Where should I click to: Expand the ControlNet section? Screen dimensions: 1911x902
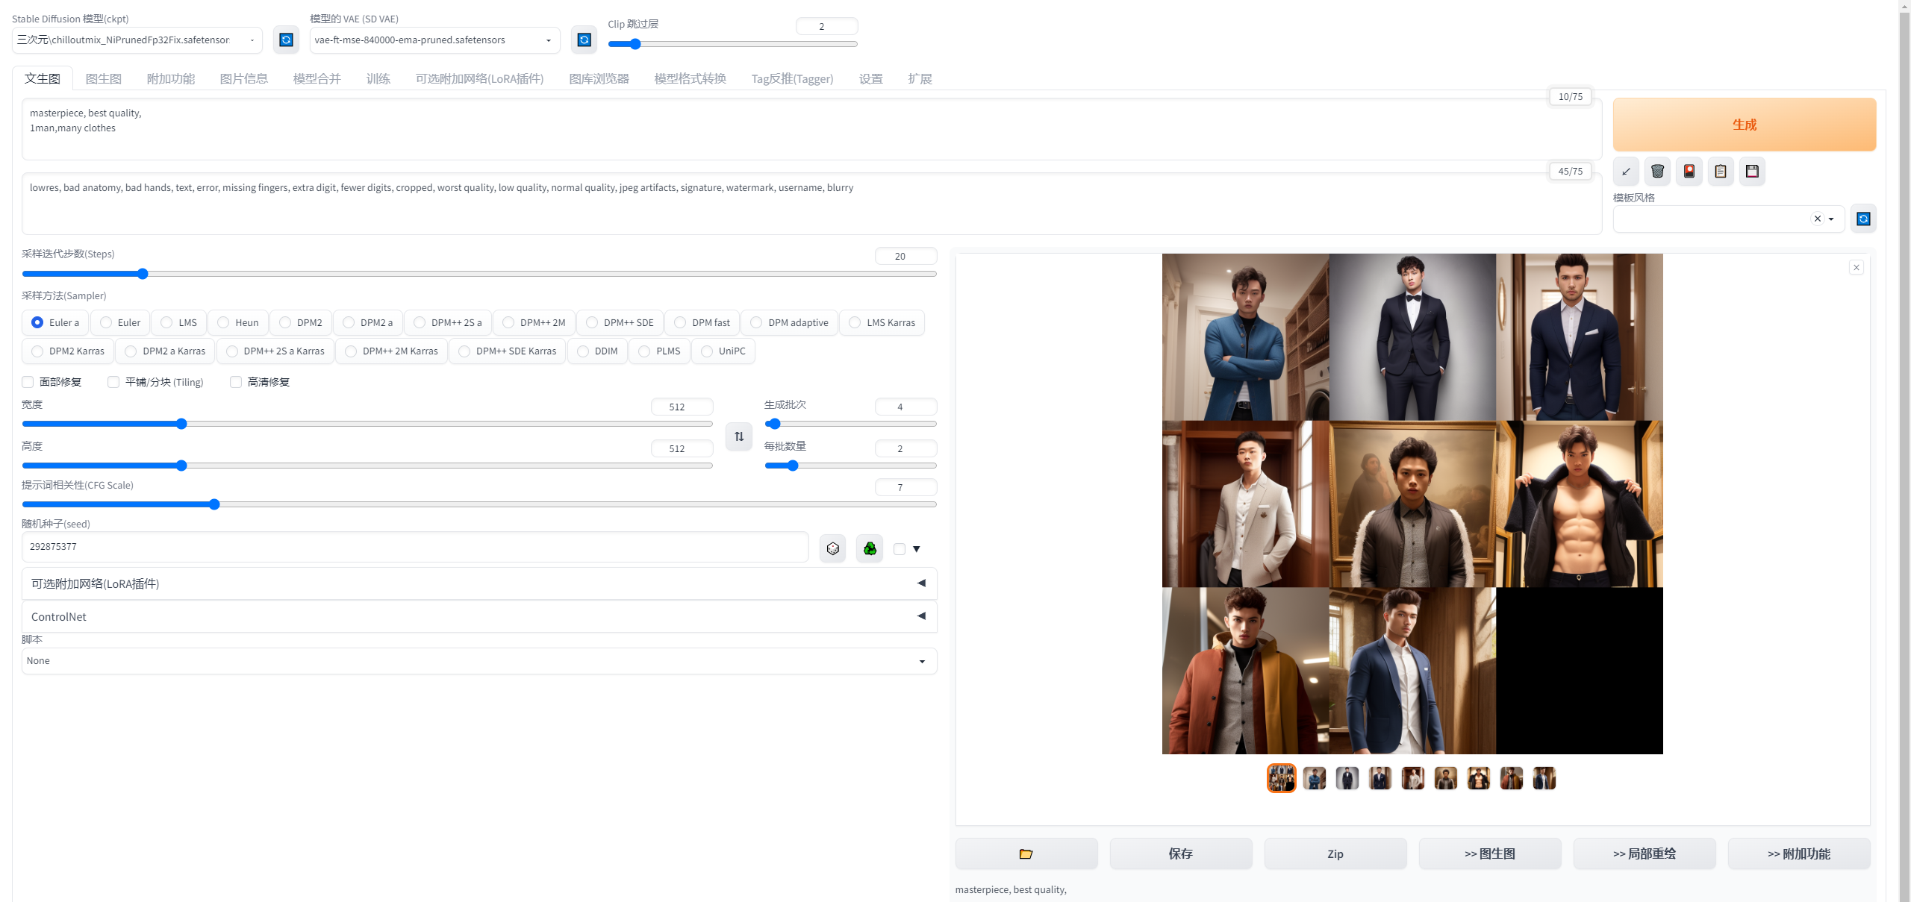pyautogui.click(x=479, y=616)
